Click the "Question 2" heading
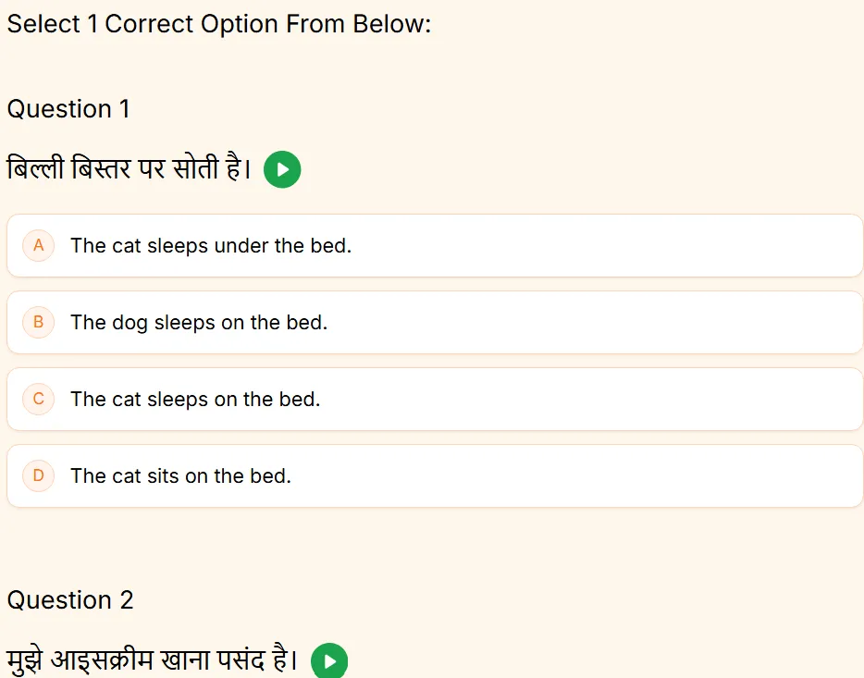 (x=70, y=600)
